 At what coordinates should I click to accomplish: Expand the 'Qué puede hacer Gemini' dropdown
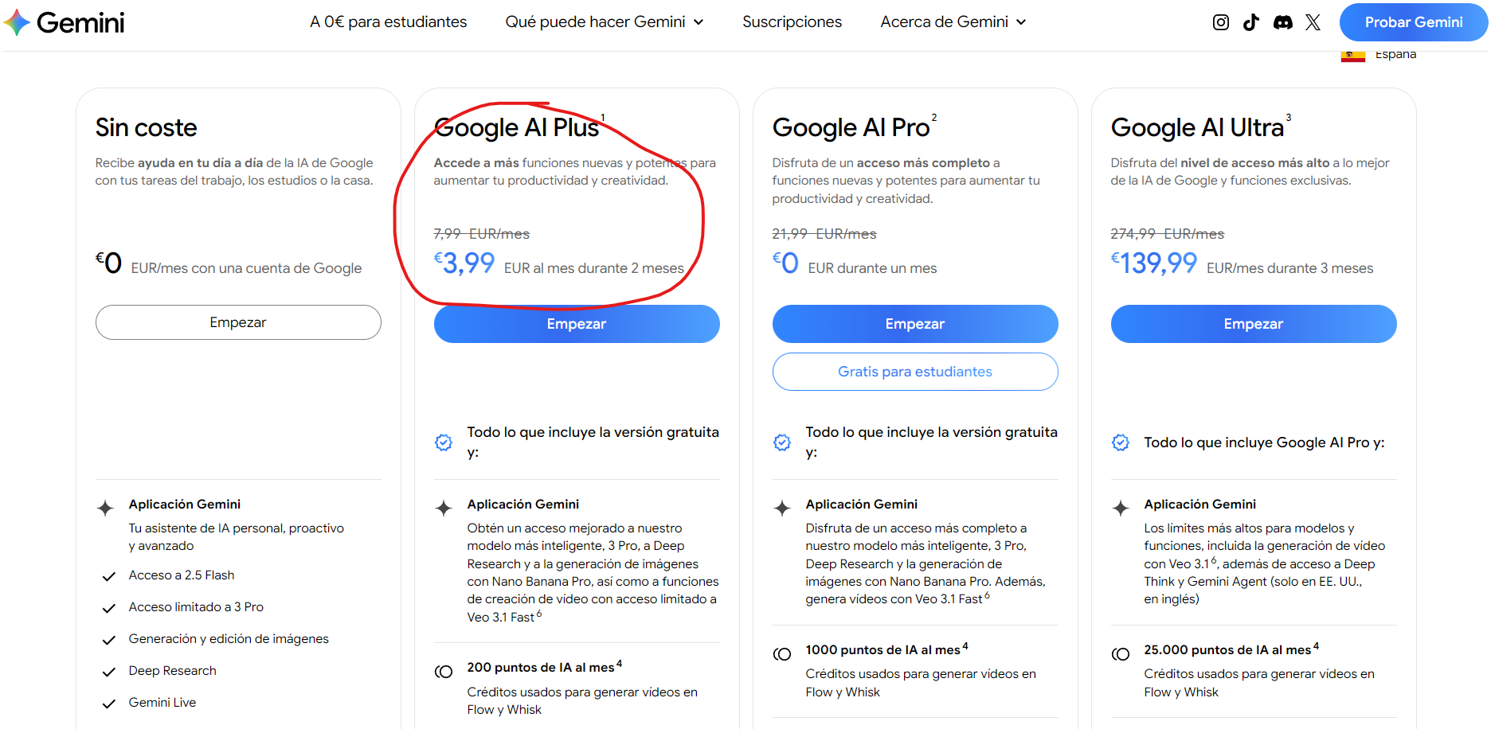coord(605,22)
